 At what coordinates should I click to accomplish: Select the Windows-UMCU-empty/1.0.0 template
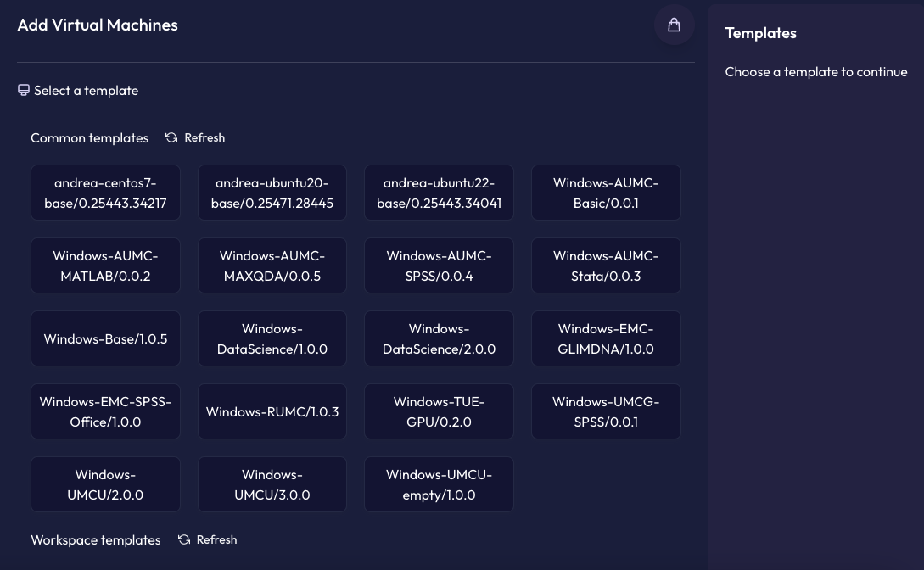[x=439, y=484]
